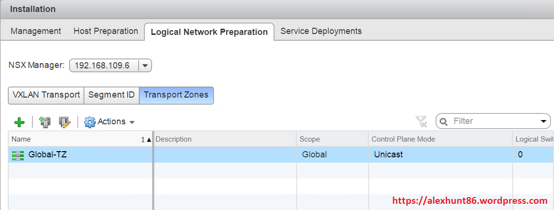
Task: Click the connect clusters icon in toolbar
Action: (45, 122)
